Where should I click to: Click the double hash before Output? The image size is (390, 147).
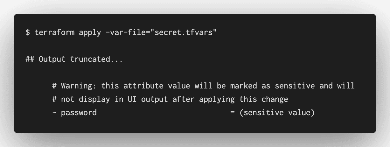(30, 59)
